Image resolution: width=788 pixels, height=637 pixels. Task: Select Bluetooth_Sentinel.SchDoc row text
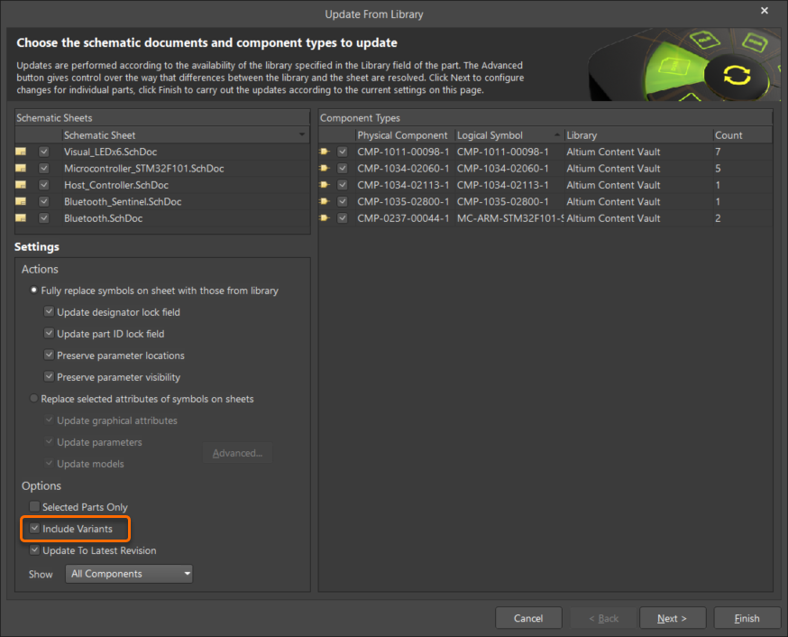(x=123, y=201)
